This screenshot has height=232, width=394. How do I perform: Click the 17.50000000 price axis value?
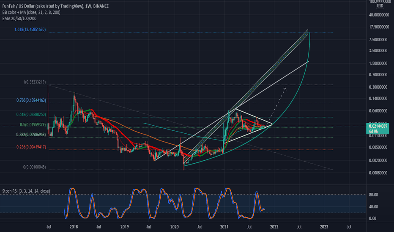pos(379,27)
